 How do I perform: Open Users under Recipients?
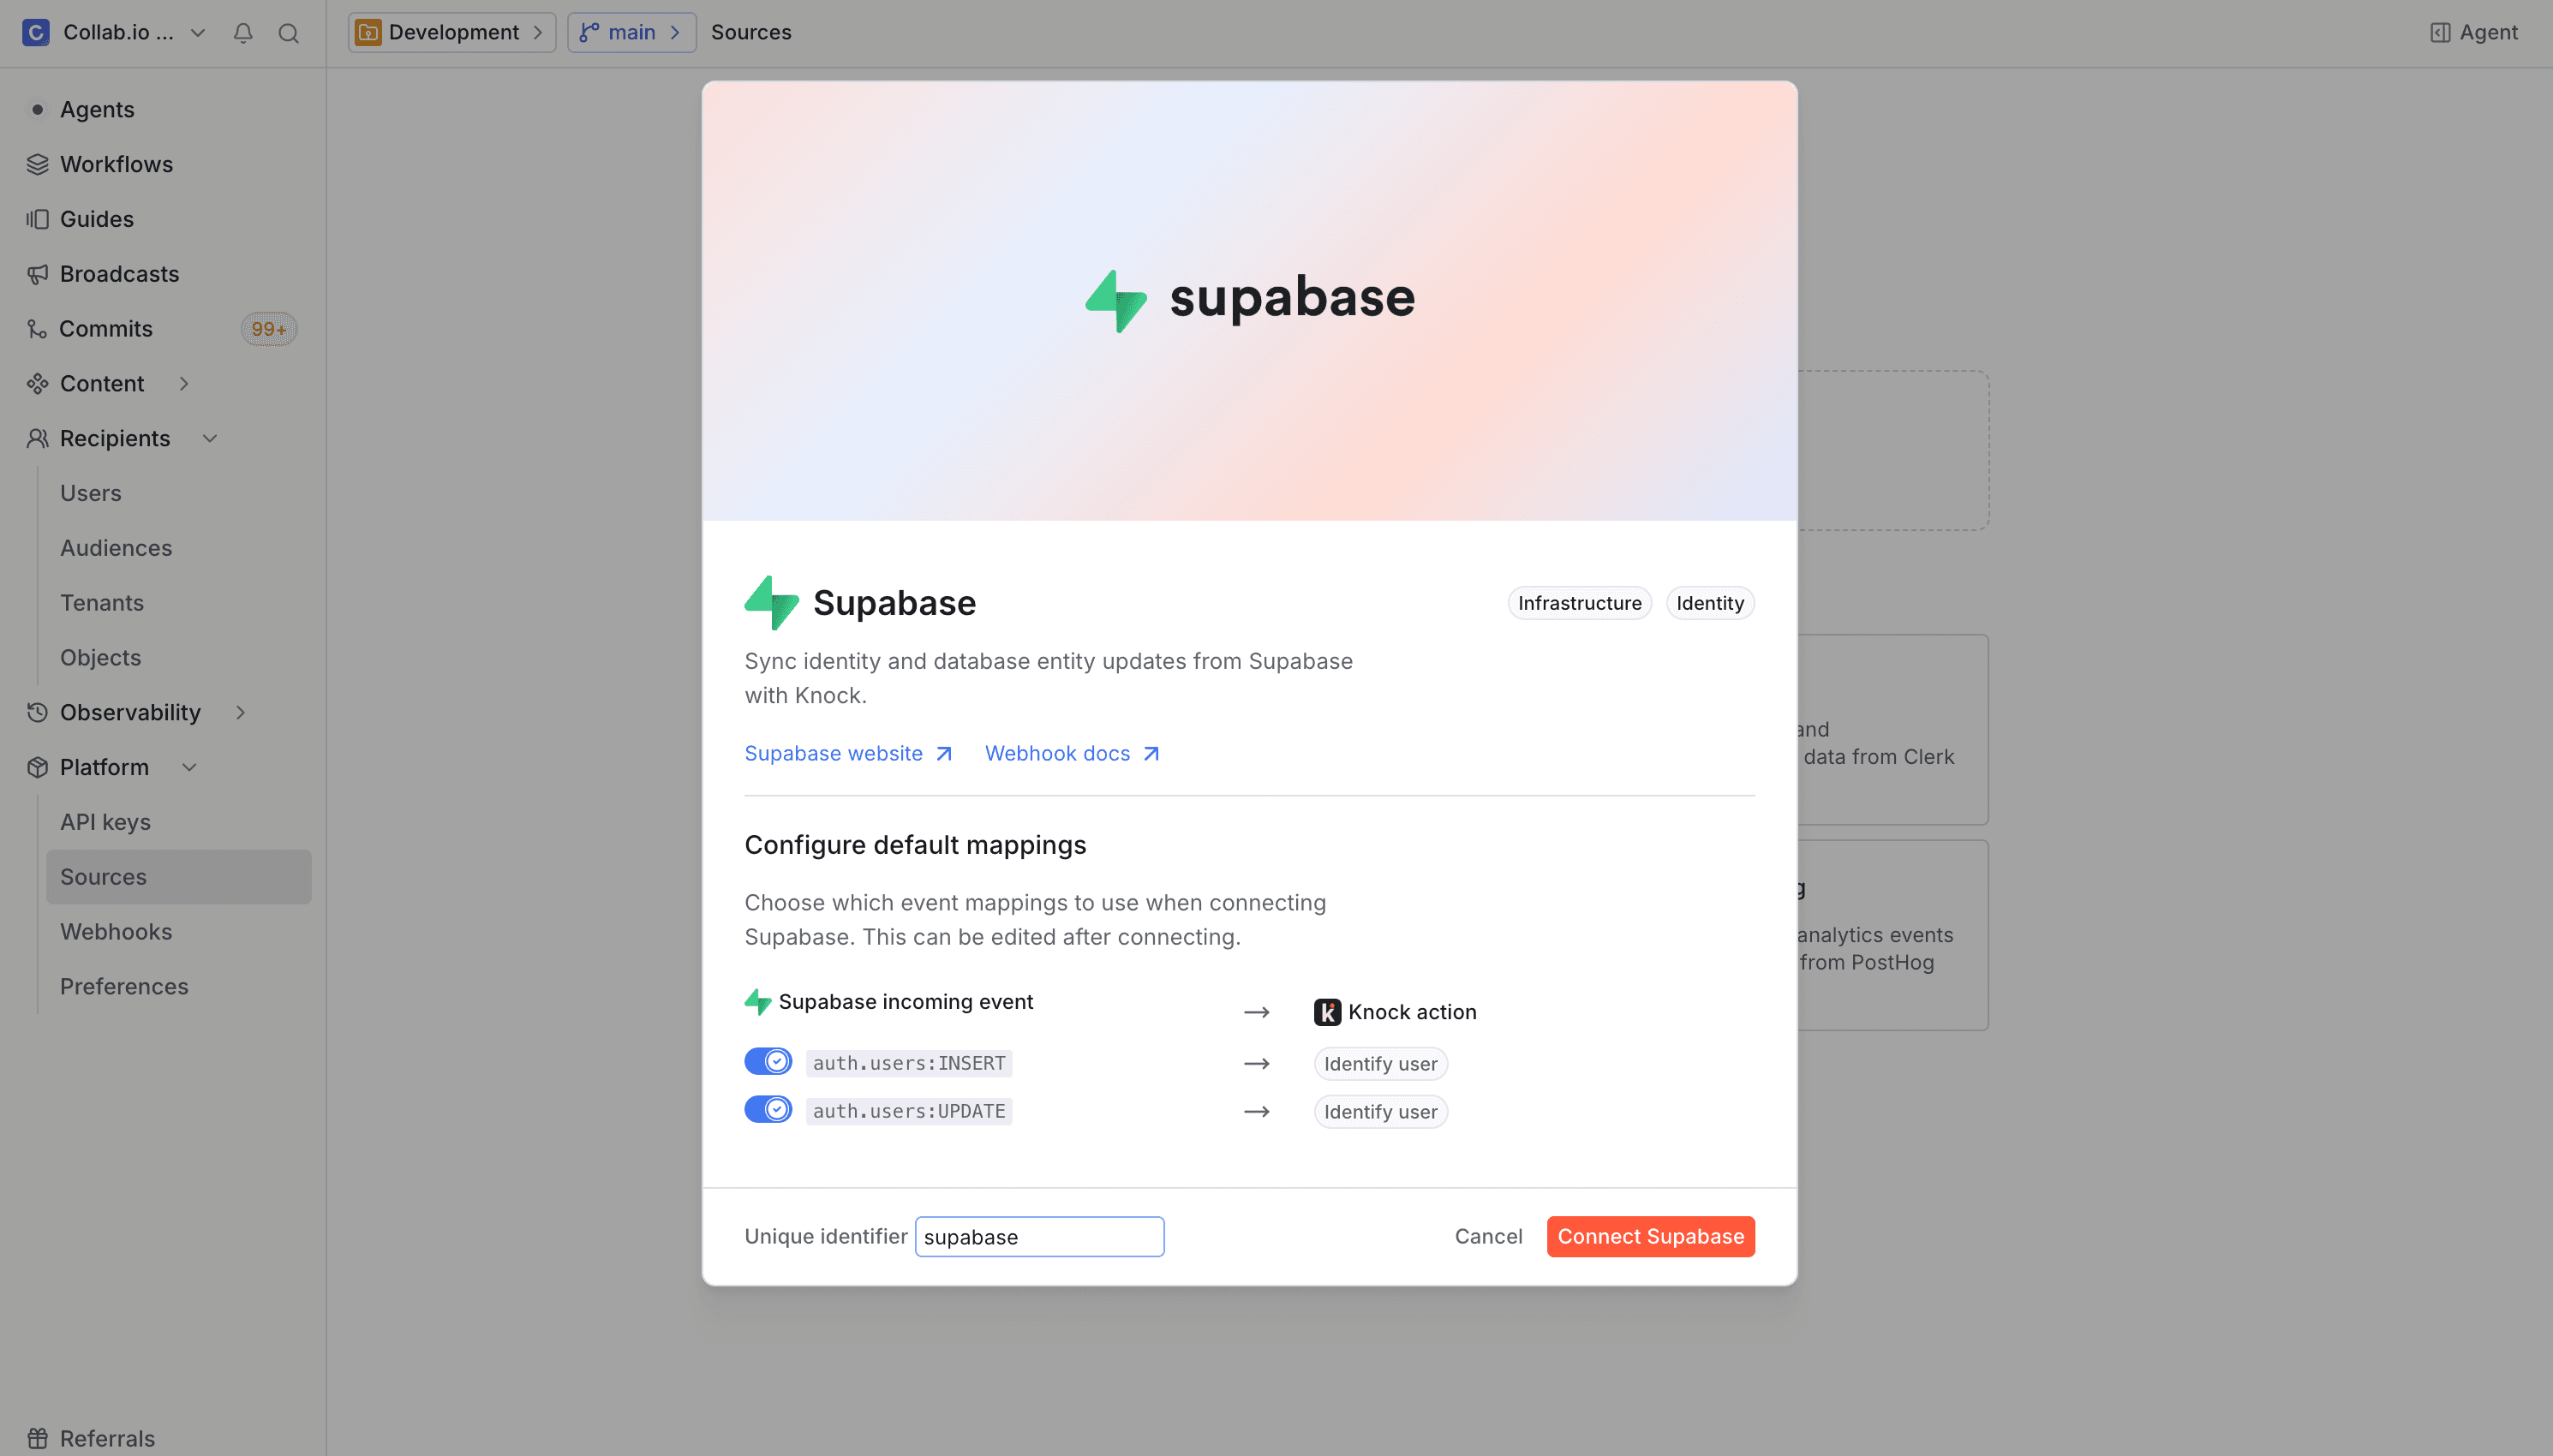click(x=91, y=493)
